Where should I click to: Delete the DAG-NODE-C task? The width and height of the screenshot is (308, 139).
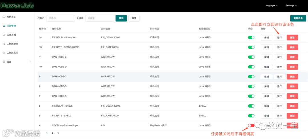[292, 77]
